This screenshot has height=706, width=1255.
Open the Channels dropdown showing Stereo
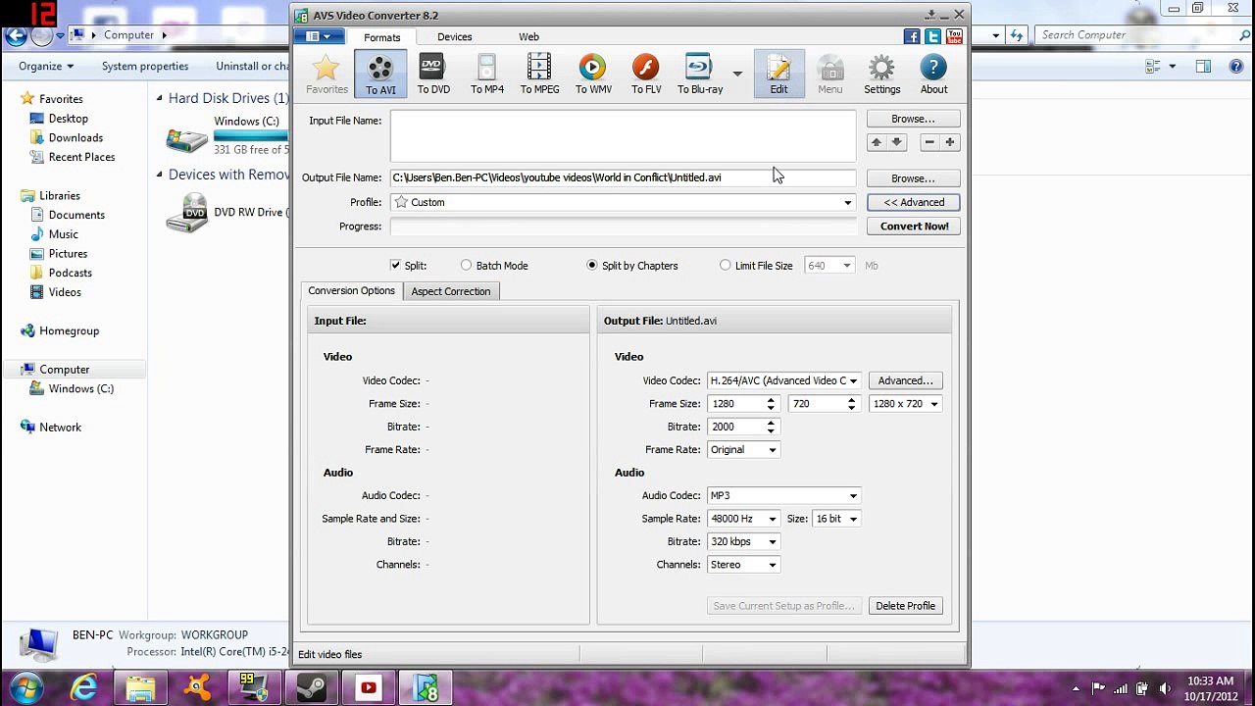pos(743,565)
